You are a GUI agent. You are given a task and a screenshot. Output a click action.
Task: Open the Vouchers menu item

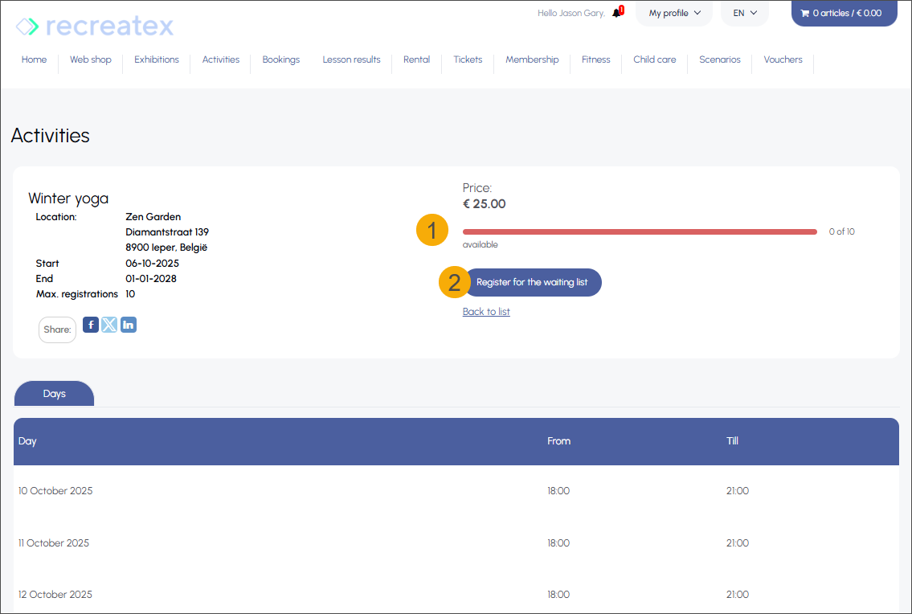click(x=783, y=59)
